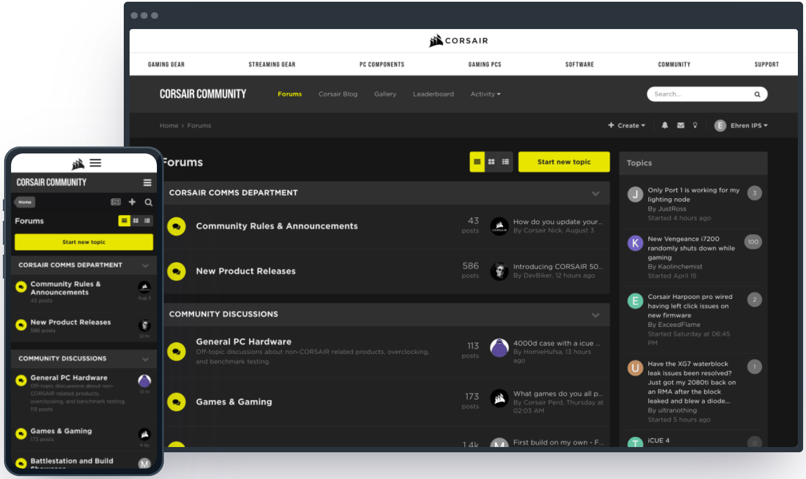Collapse mobile Corsair Comms Department section
Screen dimensions: 806x479
tap(145, 265)
